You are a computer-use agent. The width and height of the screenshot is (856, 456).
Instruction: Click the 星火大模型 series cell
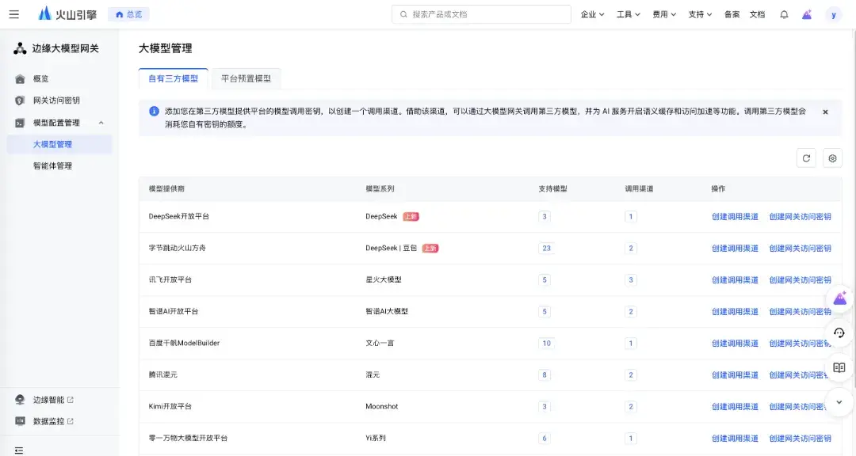pos(384,279)
